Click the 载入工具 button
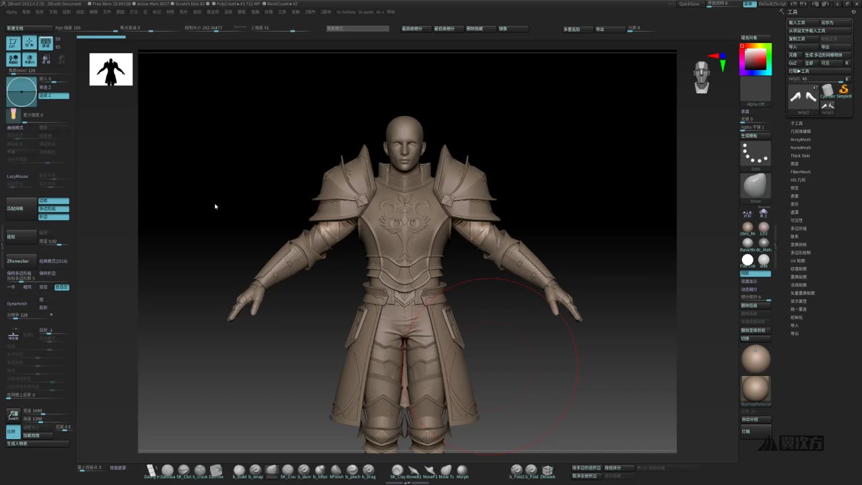This screenshot has height=485, width=862. [x=803, y=22]
